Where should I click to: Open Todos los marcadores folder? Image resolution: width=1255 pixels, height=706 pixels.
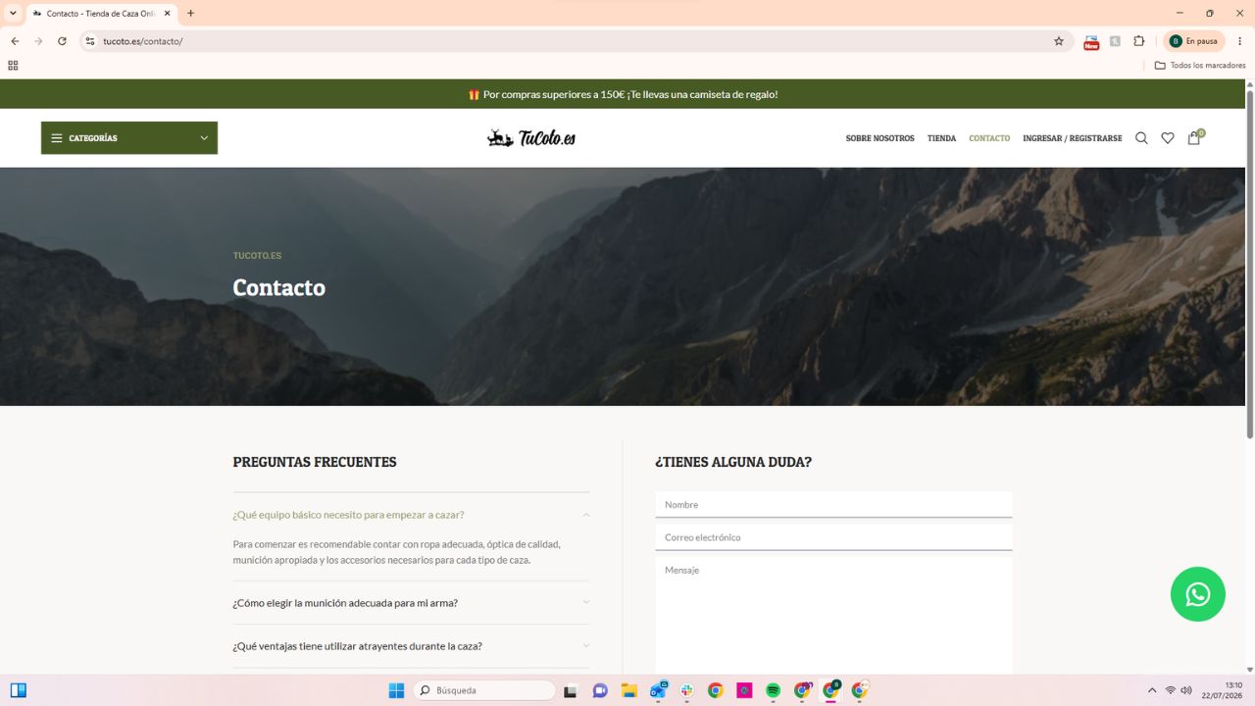pos(1200,66)
